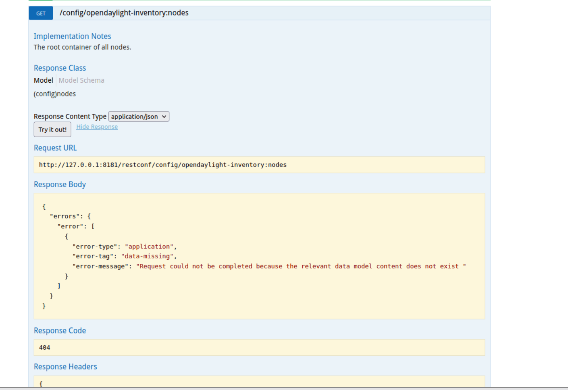Viewport: 568px width, 390px height.
Task: Click inside the Request URL box
Action: (x=259, y=165)
